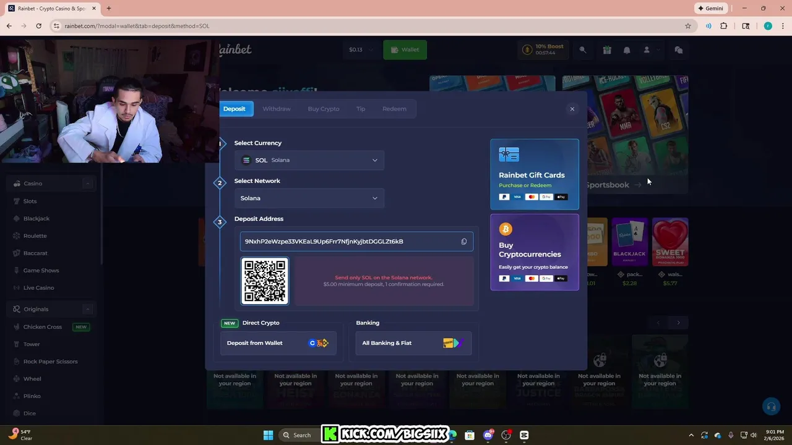
Task: Click the carousel previous arrow
Action: point(658,323)
